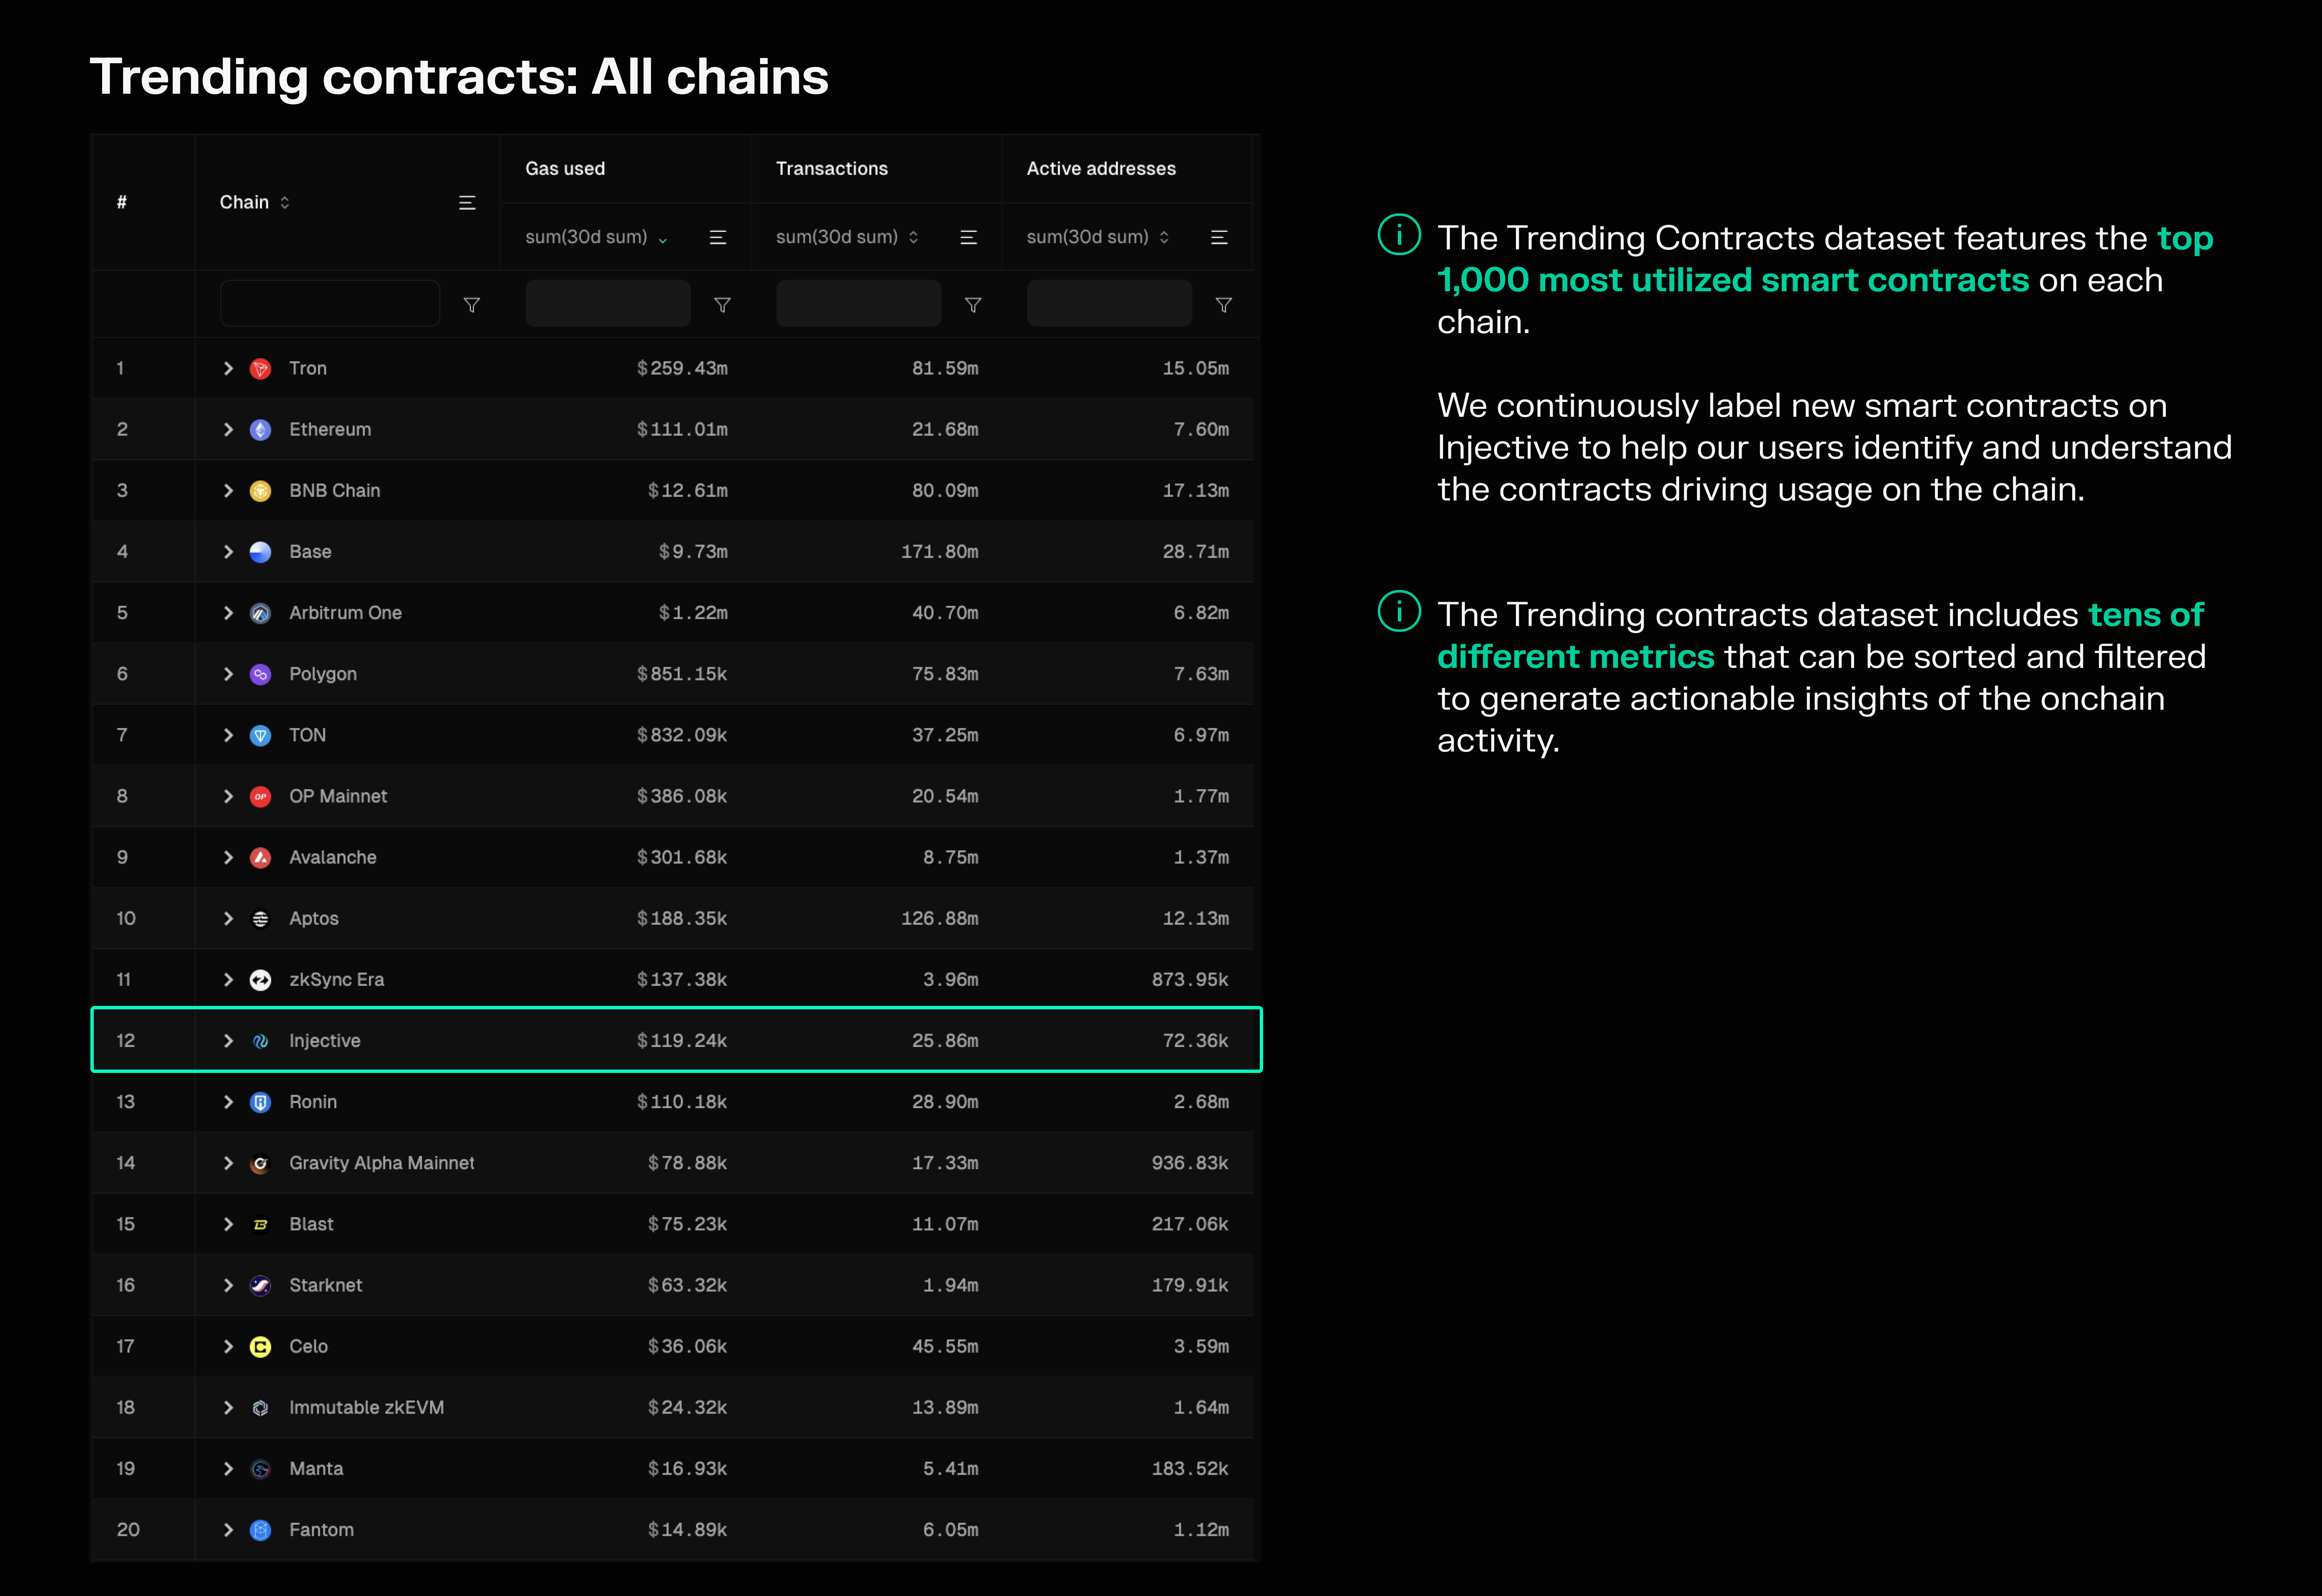Expand the Base chain row
The width and height of the screenshot is (2322, 1596).
229,552
